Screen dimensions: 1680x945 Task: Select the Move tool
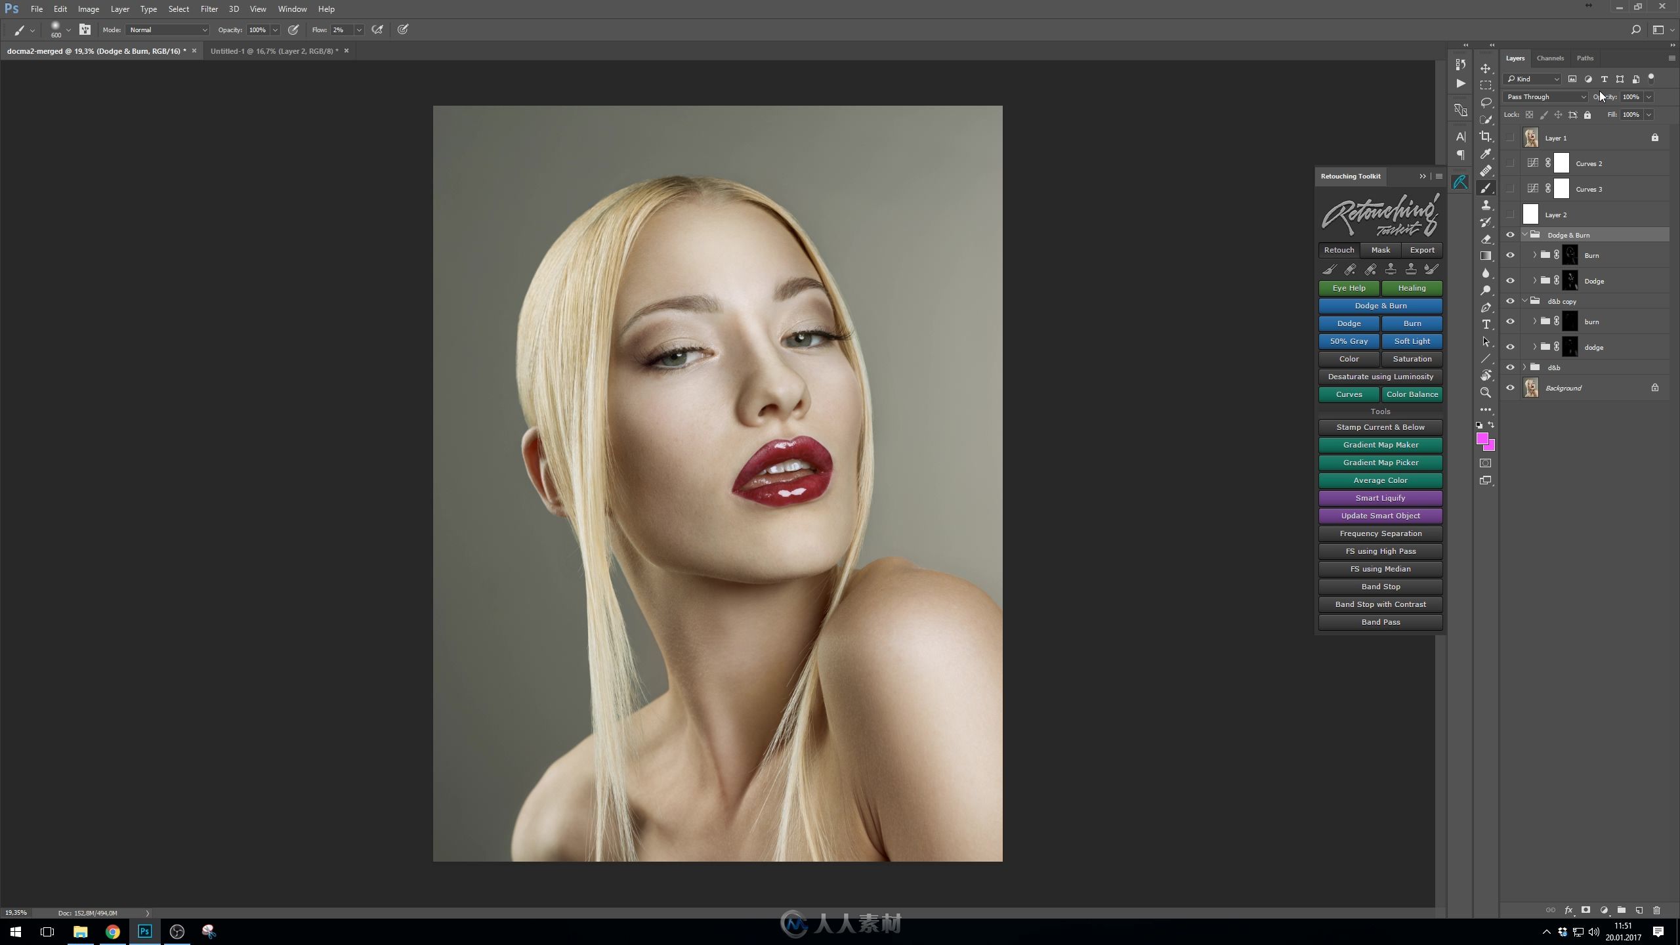click(1486, 68)
